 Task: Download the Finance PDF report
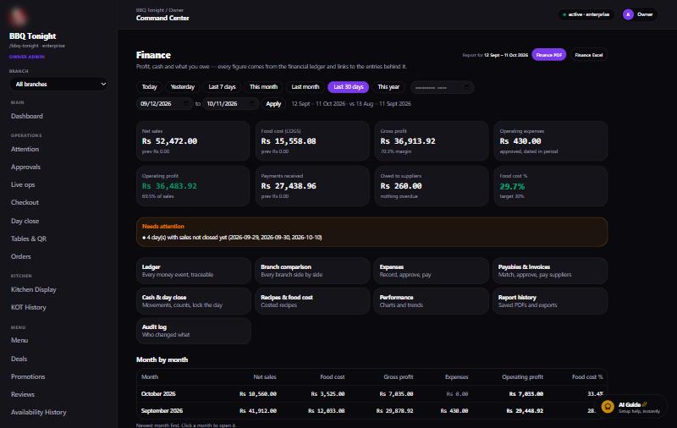pyautogui.click(x=548, y=55)
